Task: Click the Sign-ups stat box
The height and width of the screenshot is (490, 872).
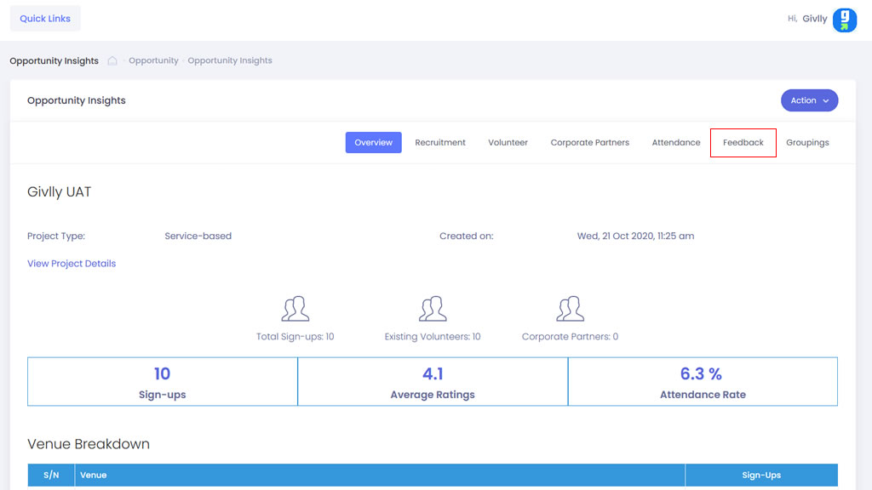Action: (163, 382)
